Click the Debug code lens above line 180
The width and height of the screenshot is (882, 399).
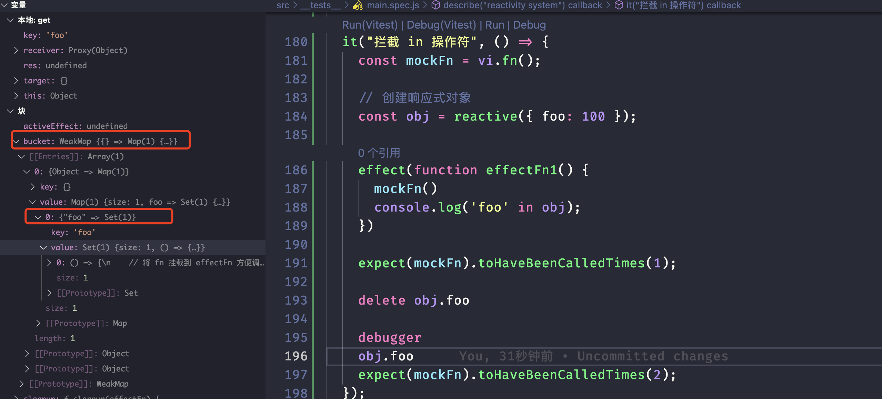click(529, 25)
